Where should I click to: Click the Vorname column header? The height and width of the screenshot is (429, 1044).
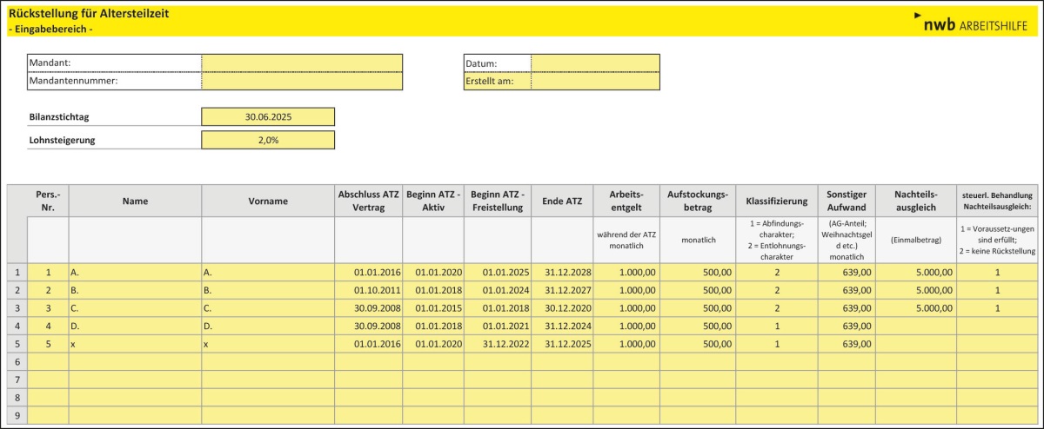click(268, 201)
